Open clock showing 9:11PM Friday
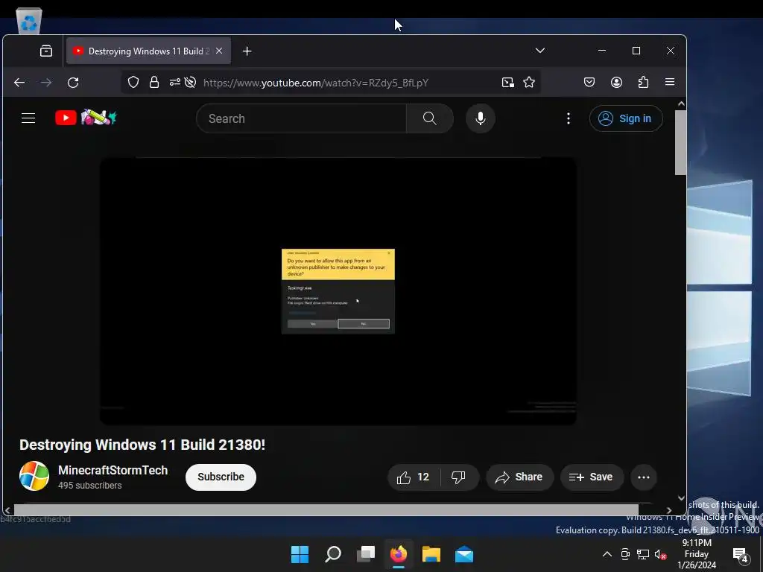 pos(697,554)
